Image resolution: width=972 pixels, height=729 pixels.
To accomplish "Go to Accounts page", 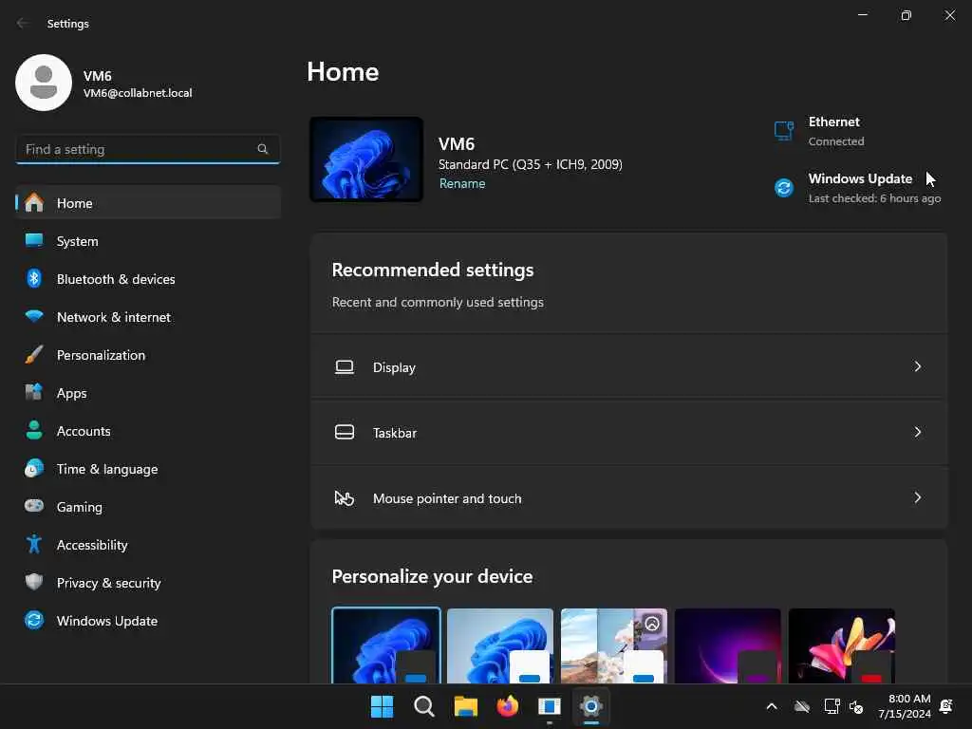I will coord(148,430).
